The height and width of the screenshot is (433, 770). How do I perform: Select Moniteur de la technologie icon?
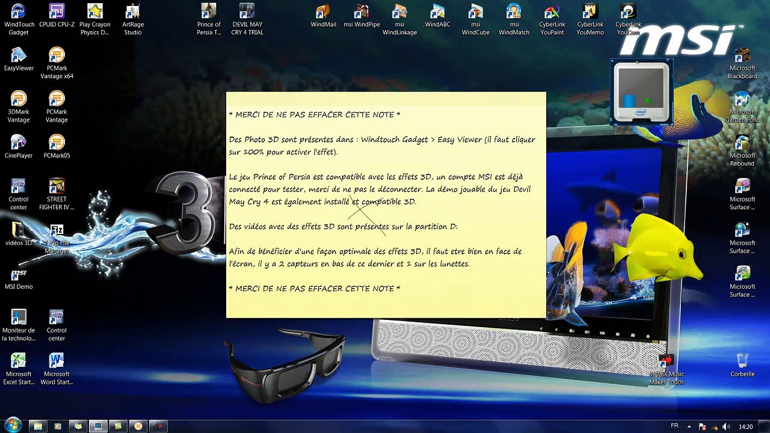click(x=19, y=325)
